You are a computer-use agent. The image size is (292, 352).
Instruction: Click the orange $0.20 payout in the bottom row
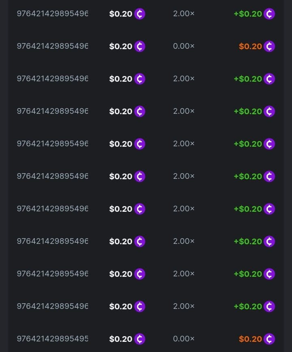250,339
